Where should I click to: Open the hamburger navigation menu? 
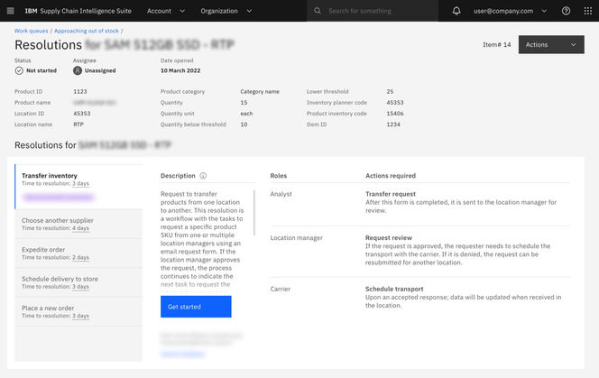[x=11, y=11]
